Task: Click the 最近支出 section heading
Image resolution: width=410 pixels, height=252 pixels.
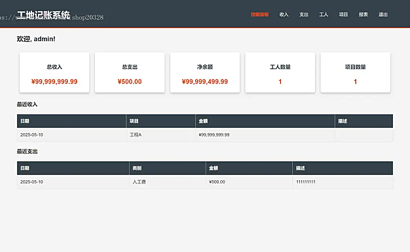Action: click(x=28, y=151)
